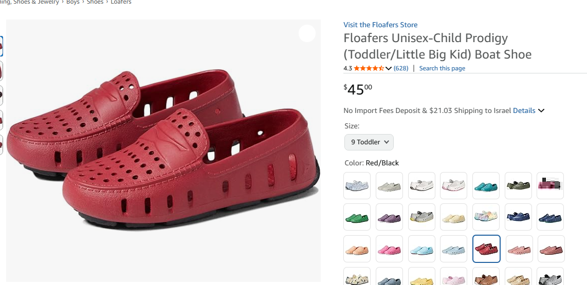
Task: Select the bright green shoe color swatch
Action: pyautogui.click(x=357, y=217)
